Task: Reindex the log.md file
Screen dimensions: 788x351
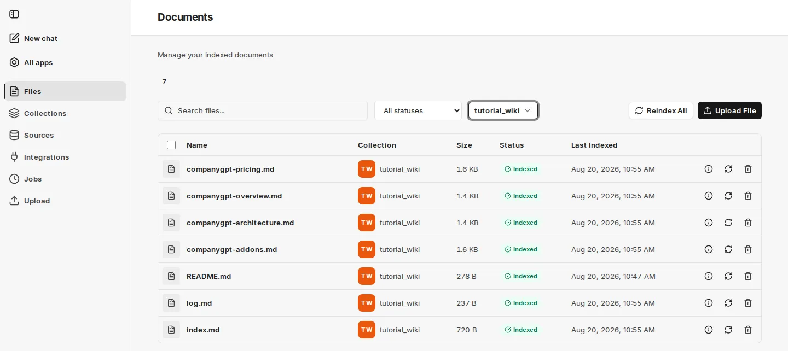Action: (x=728, y=303)
